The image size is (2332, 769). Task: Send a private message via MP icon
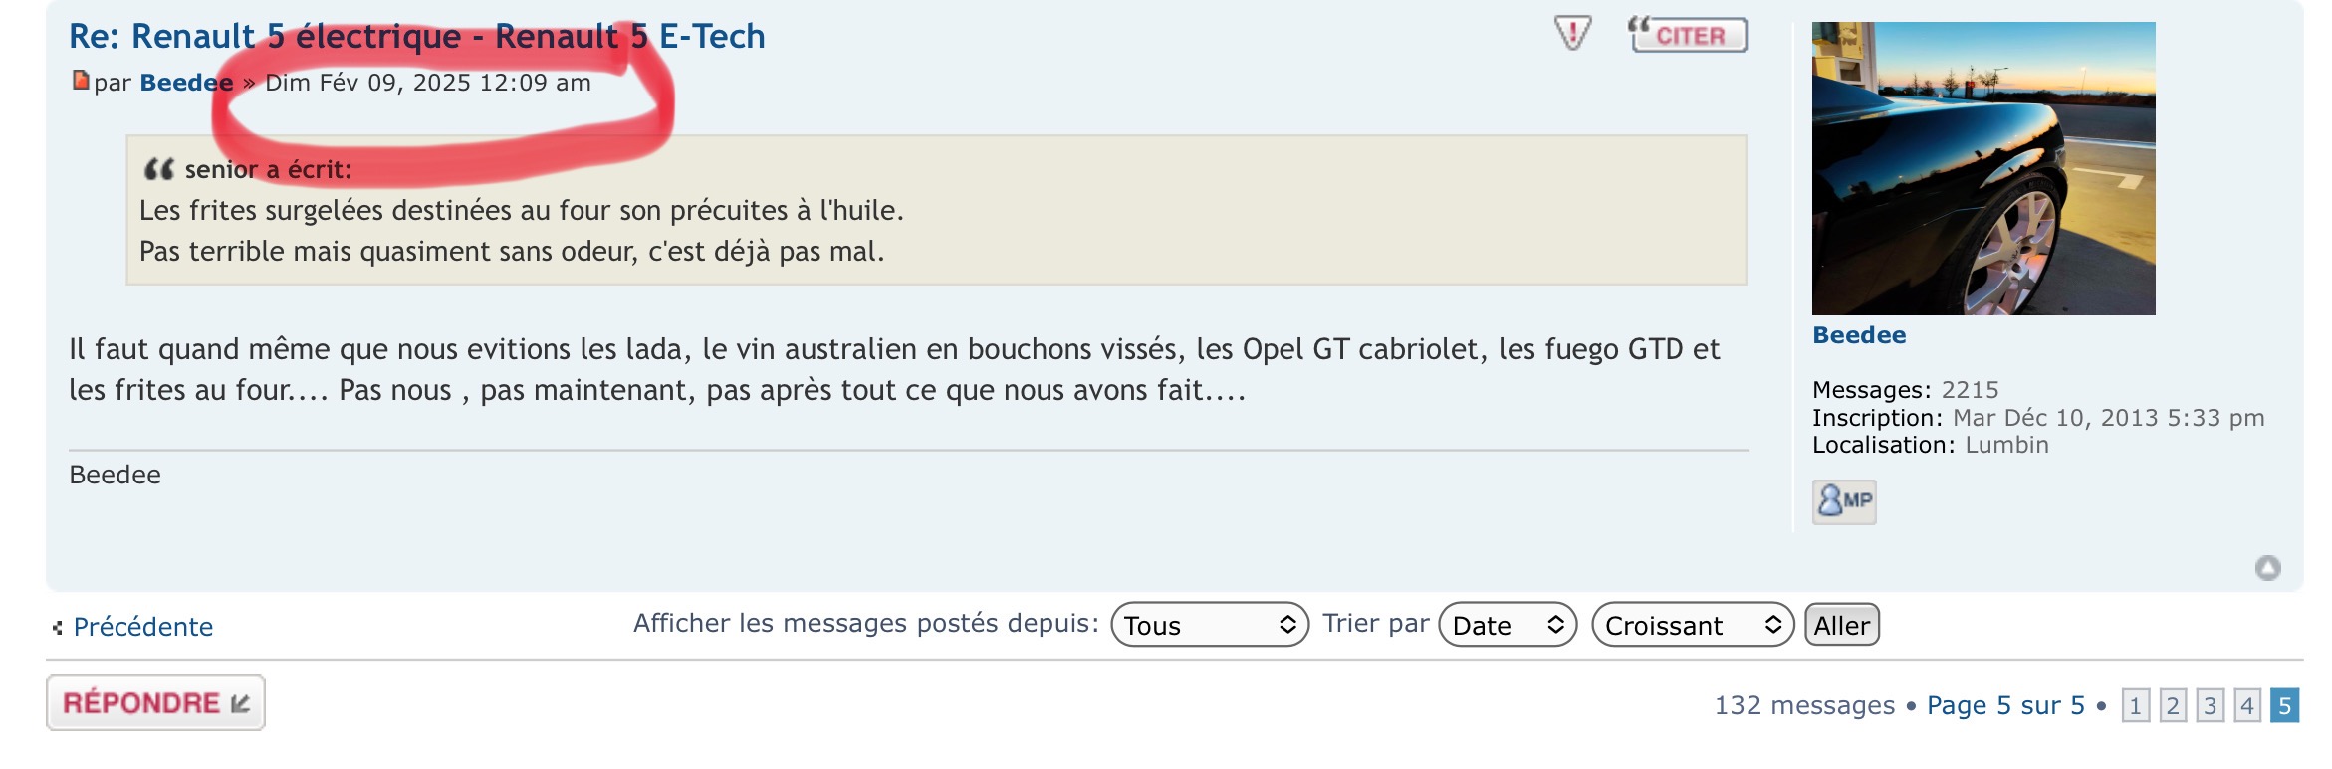(x=1843, y=500)
